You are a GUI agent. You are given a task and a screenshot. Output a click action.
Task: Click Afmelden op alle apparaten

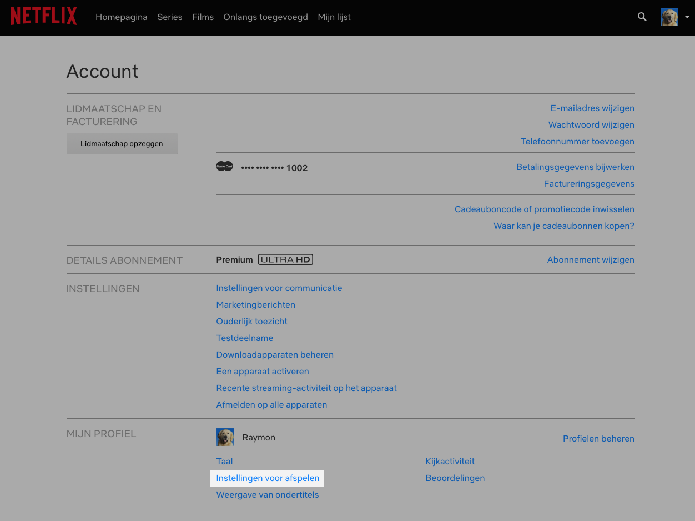coord(271,405)
